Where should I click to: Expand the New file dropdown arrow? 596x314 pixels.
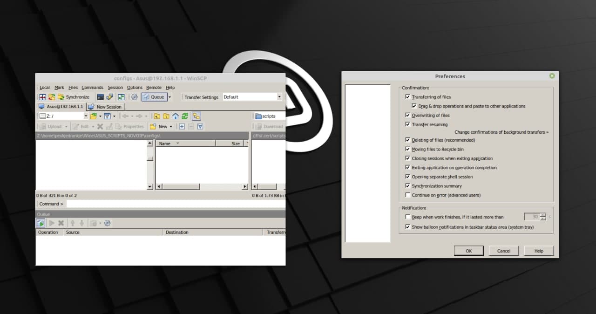coord(171,126)
